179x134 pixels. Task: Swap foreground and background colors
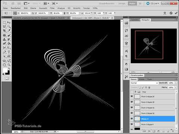coord(9,68)
